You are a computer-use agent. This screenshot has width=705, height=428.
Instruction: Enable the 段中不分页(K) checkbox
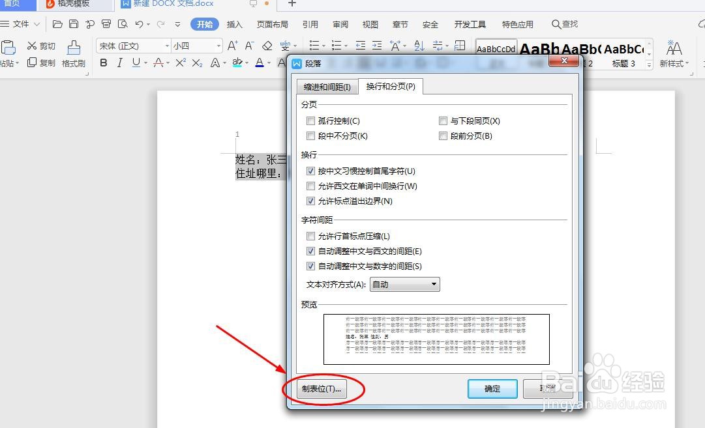point(310,136)
